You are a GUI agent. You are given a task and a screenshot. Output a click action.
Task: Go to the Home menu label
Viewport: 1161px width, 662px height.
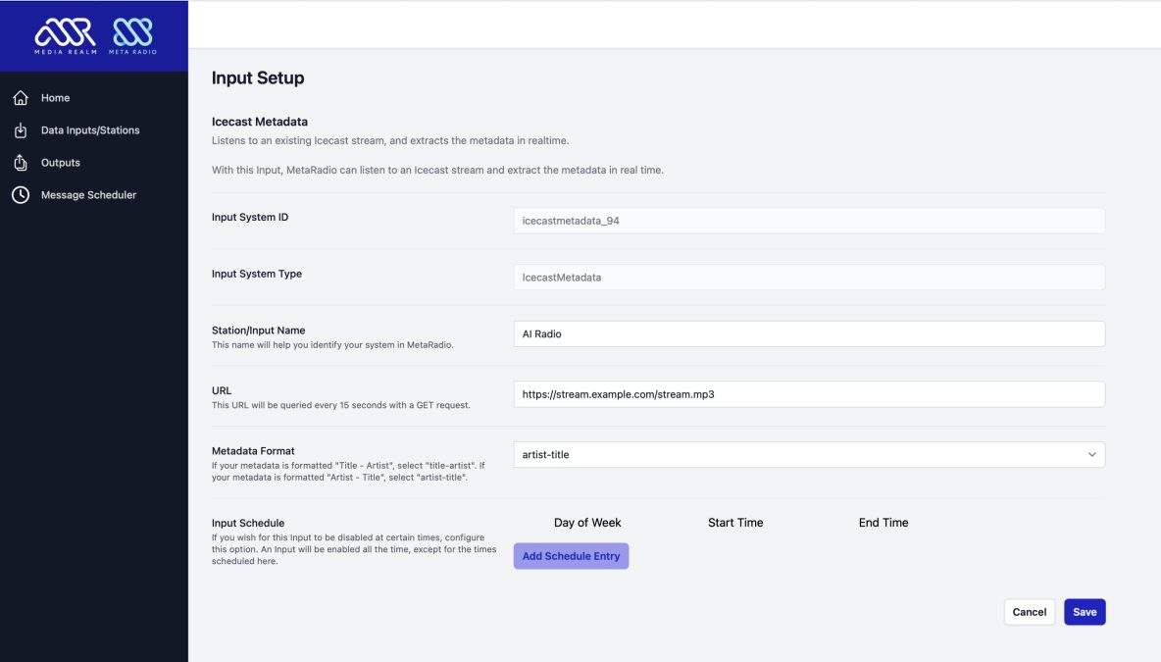tap(55, 98)
